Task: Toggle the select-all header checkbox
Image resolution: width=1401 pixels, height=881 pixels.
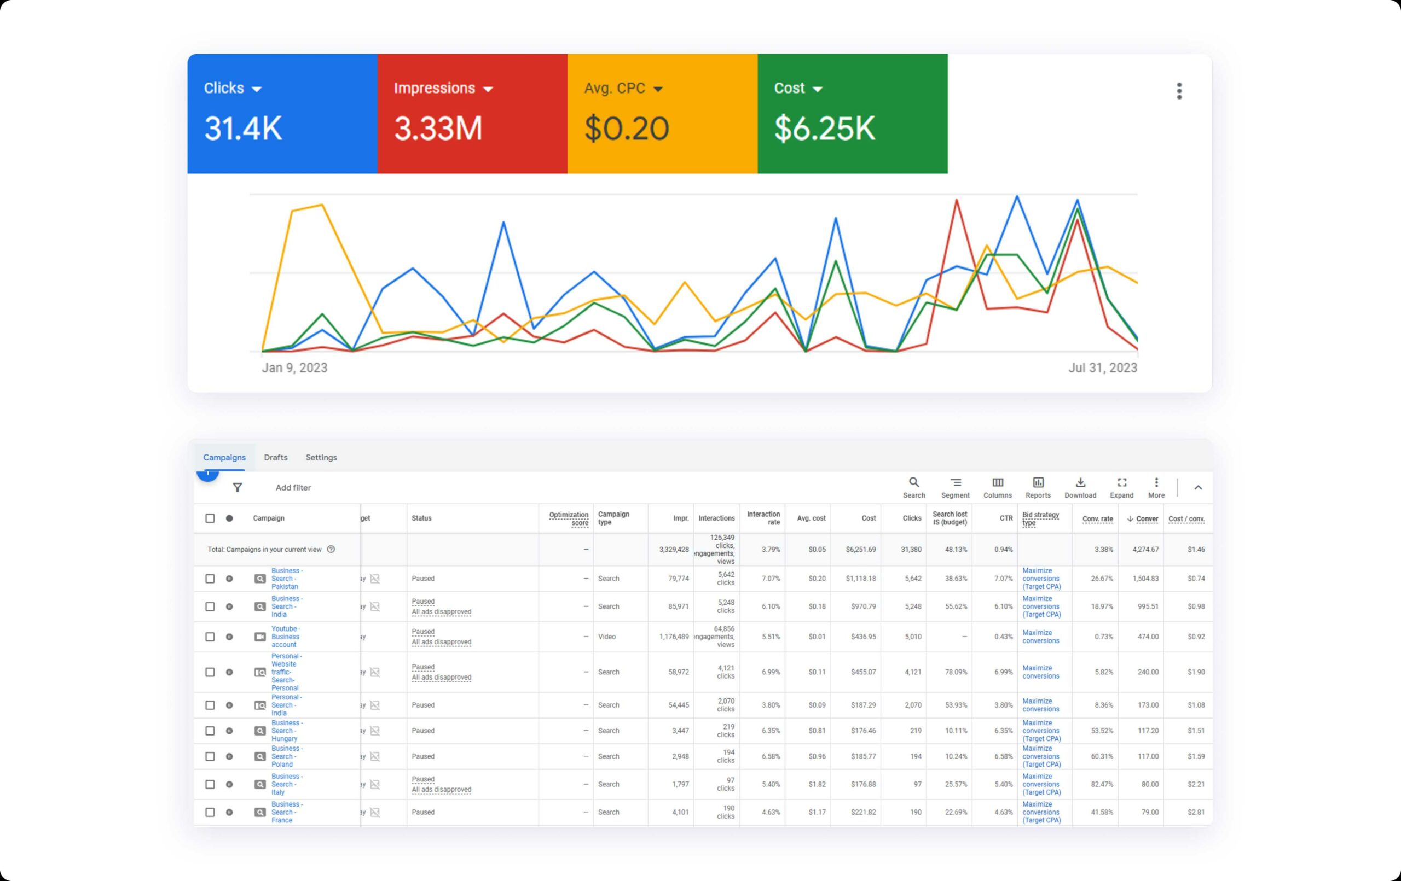Action: (210, 518)
